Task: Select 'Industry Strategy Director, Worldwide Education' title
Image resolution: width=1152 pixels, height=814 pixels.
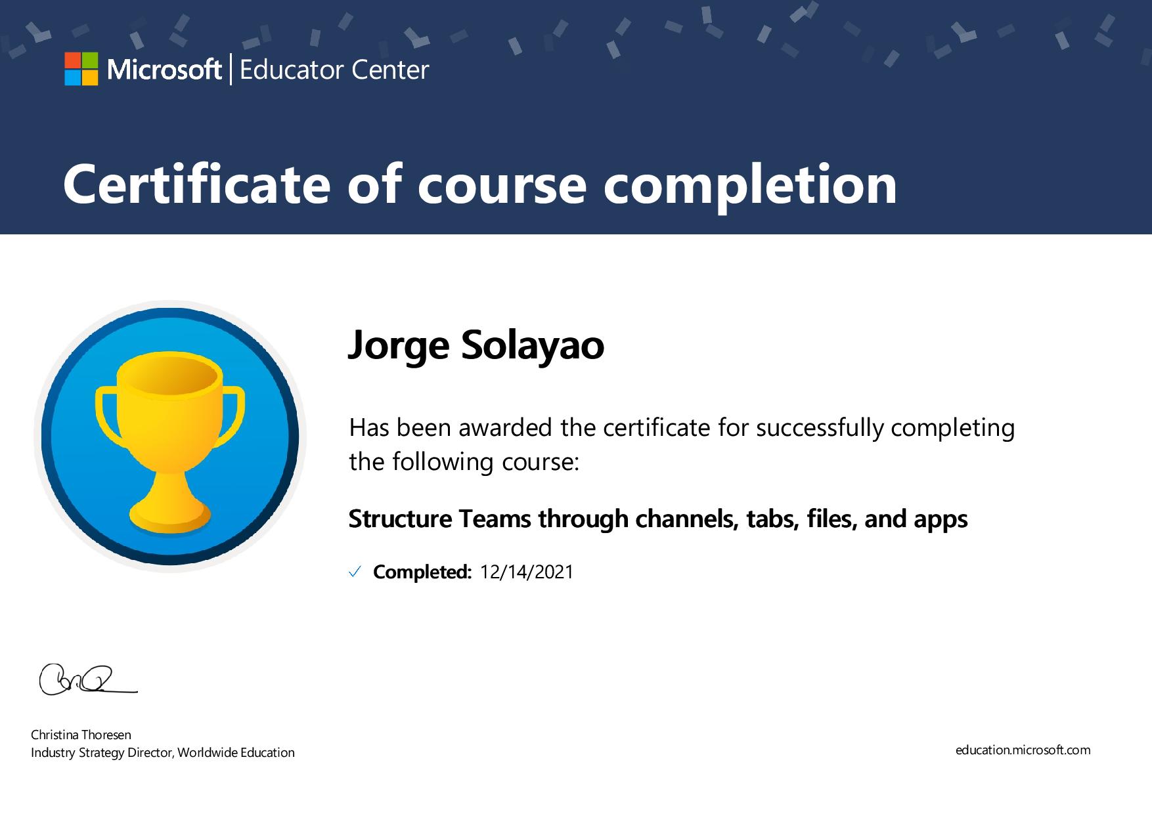Action: coord(163,753)
